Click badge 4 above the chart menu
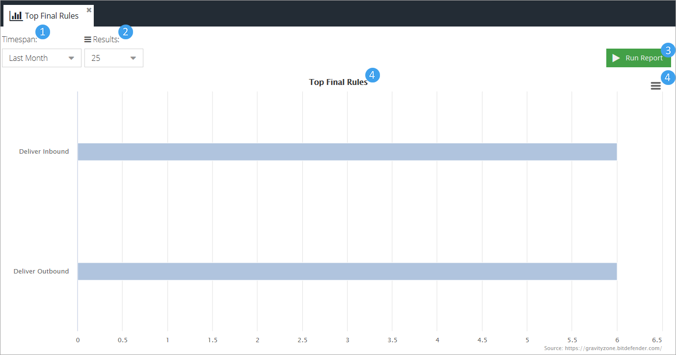This screenshot has height=355, width=676. pos(668,77)
